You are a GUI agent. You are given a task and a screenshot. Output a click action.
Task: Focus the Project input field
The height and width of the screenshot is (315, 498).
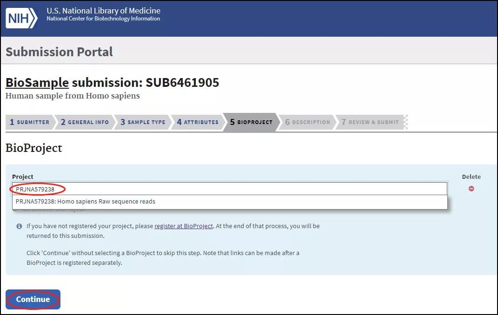point(230,189)
